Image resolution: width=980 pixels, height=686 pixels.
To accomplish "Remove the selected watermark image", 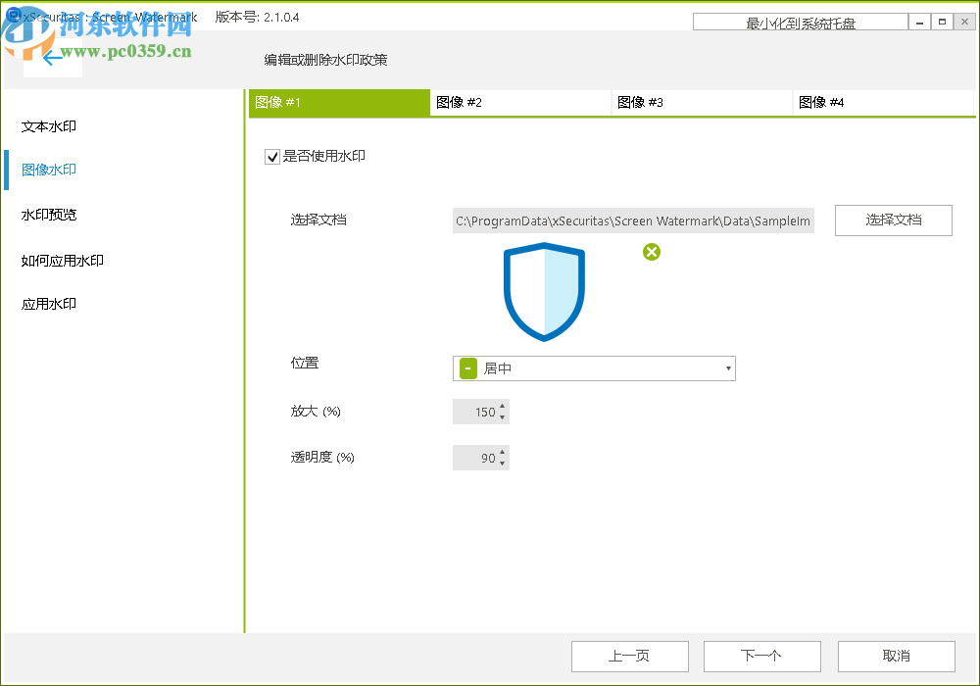I will 651,252.
